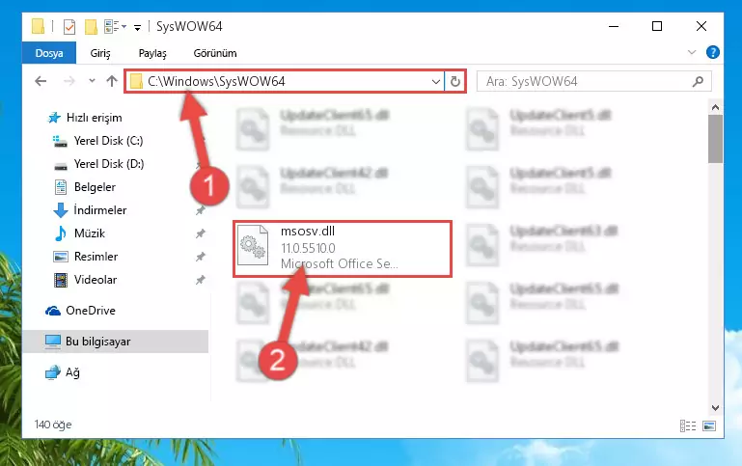Open the Paylaş ribbon tab
742x466 pixels.
pyautogui.click(x=152, y=53)
